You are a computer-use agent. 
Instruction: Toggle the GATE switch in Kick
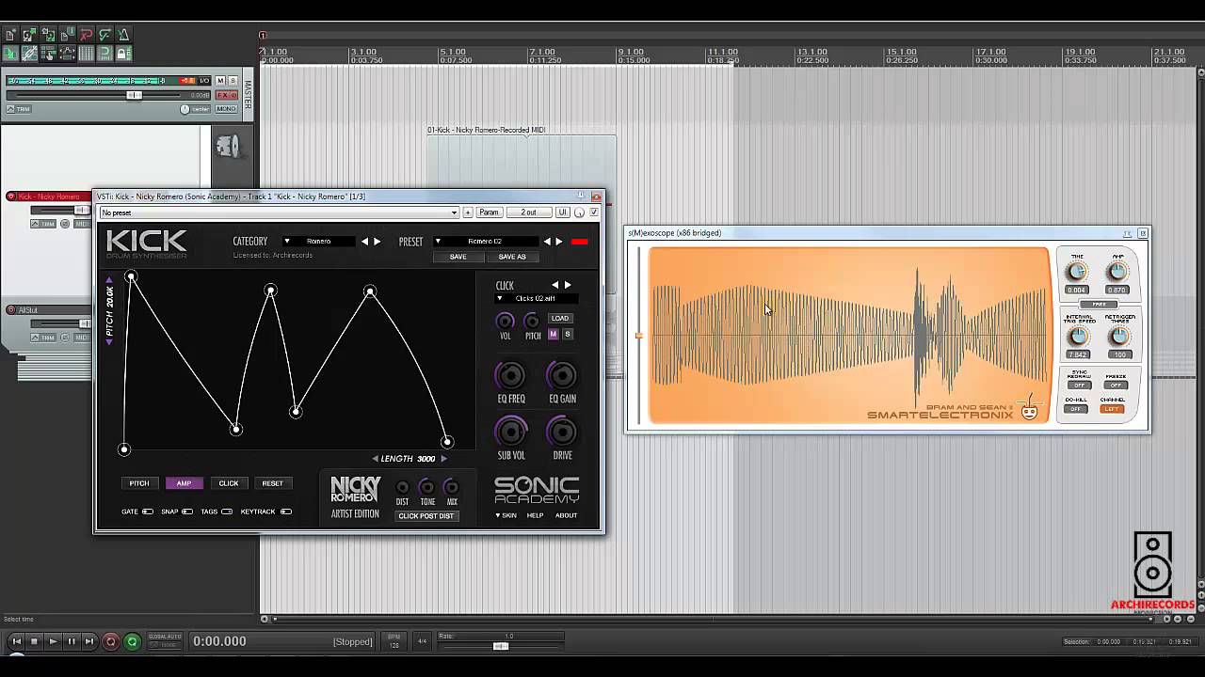click(x=148, y=512)
